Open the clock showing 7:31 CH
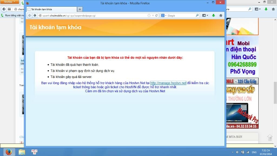Viewport: 277px width, 156px height. [x=266, y=152]
